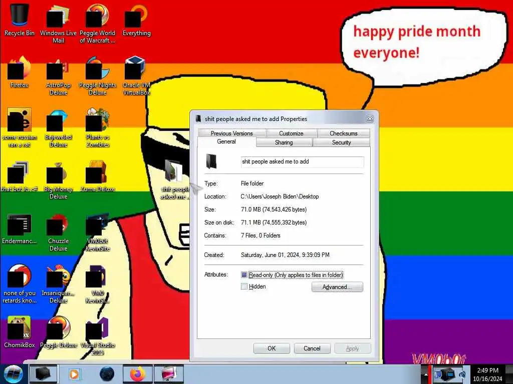Open the Security tab

click(341, 142)
